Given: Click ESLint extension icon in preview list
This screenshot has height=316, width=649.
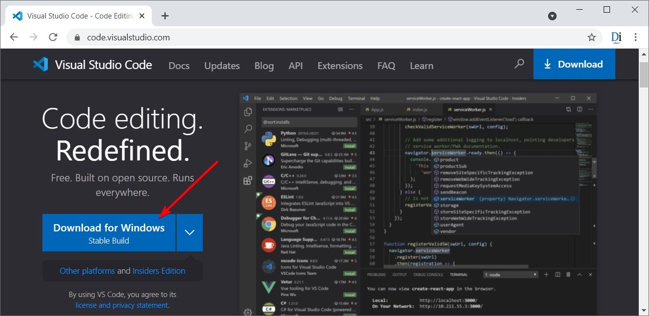Looking at the screenshot, I should [269, 203].
